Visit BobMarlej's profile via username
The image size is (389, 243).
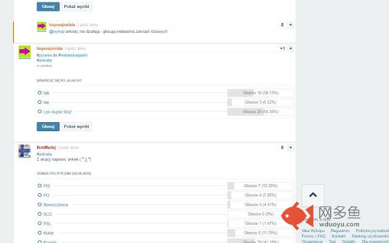click(46, 148)
